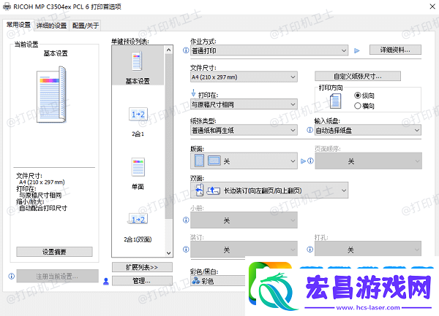The height and width of the screenshot is (316, 439).
Task: Open 彩色/黑白 dropdown showing 彩色
Action: [x=218, y=280]
